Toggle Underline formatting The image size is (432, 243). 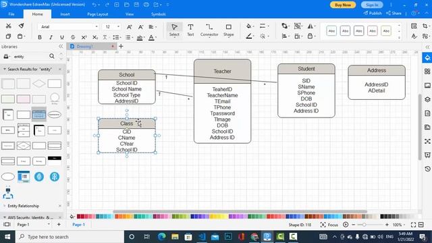click(61, 37)
